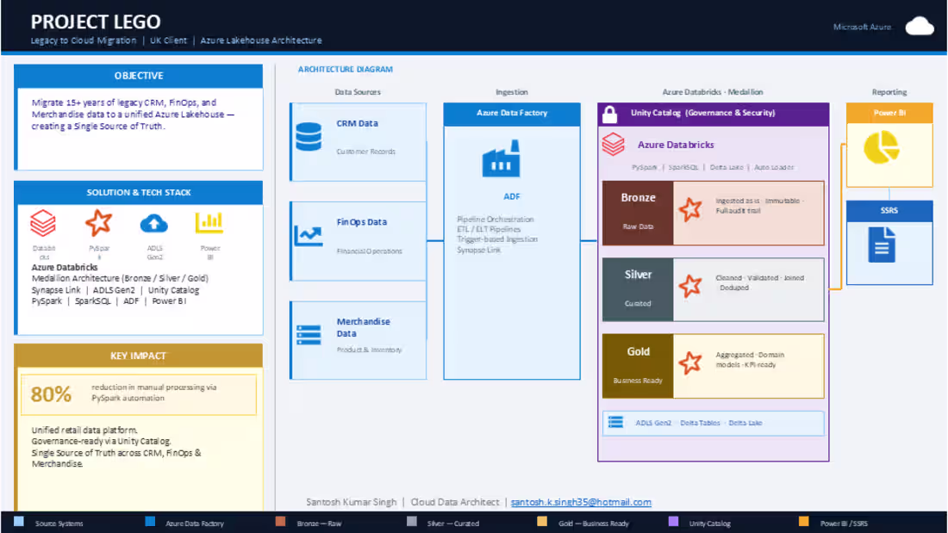This screenshot has width=948, height=533.
Task: Click the orange Power BI header in Reporting
Action: (889, 113)
